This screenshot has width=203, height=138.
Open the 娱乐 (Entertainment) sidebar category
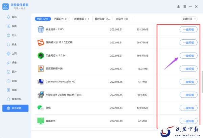coord(12,62)
